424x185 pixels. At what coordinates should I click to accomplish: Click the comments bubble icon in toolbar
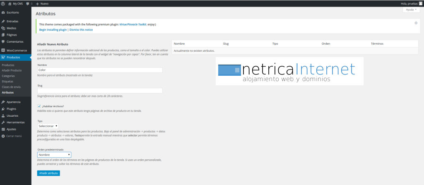click(28, 3)
